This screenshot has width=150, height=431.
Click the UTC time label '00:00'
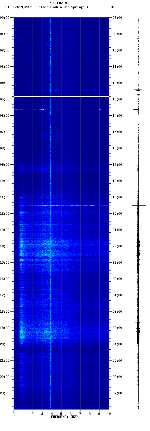point(117,279)
